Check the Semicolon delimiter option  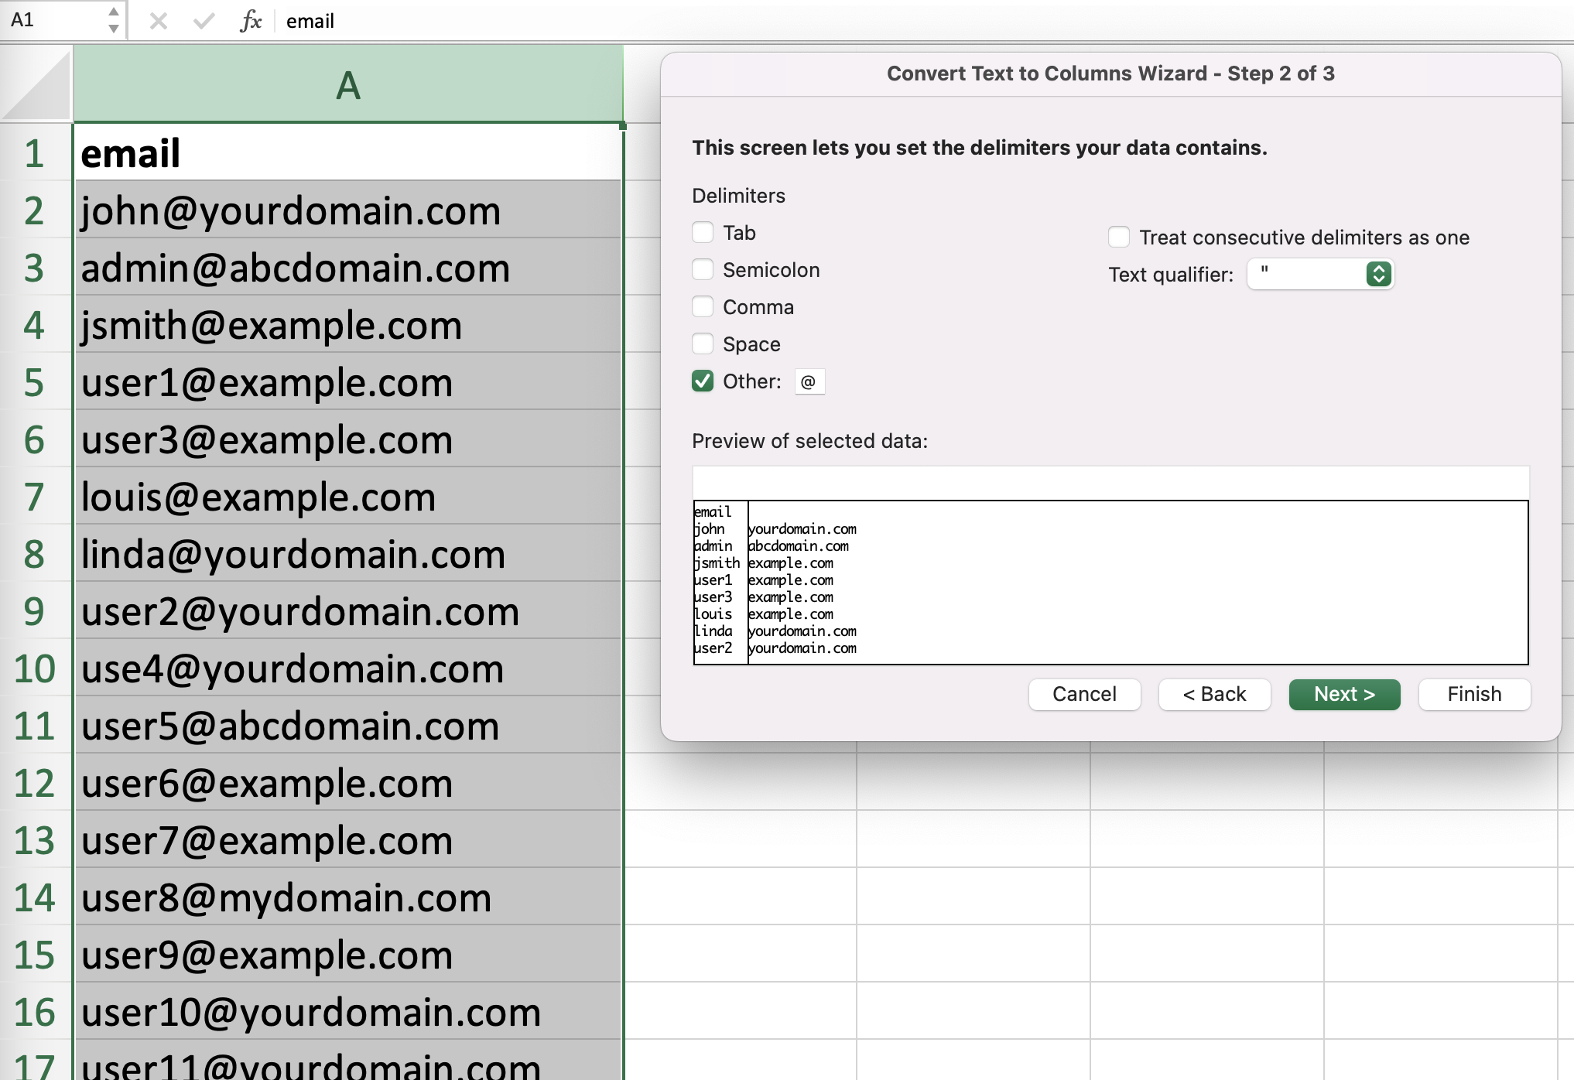[703, 269]
